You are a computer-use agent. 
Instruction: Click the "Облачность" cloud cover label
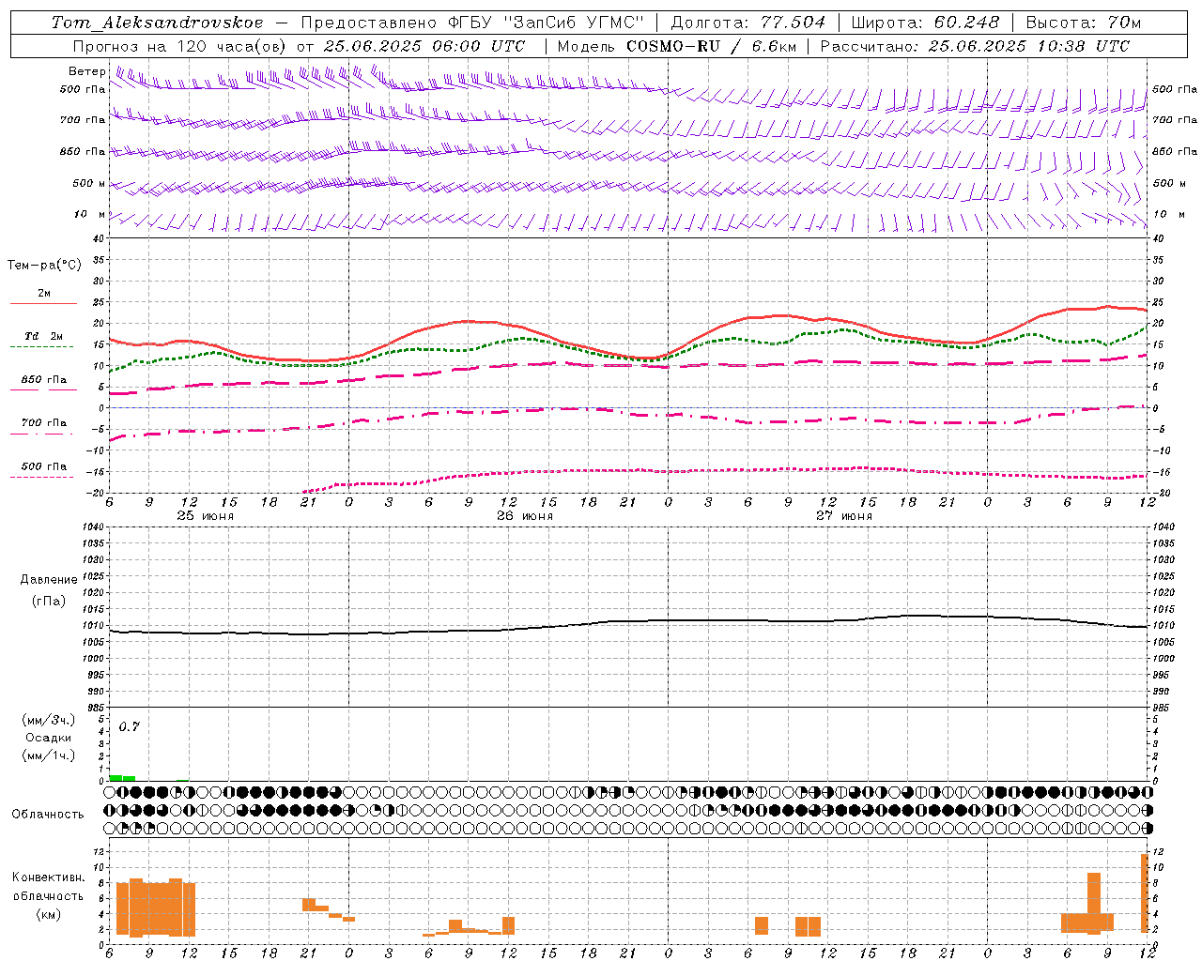(48, 815)
